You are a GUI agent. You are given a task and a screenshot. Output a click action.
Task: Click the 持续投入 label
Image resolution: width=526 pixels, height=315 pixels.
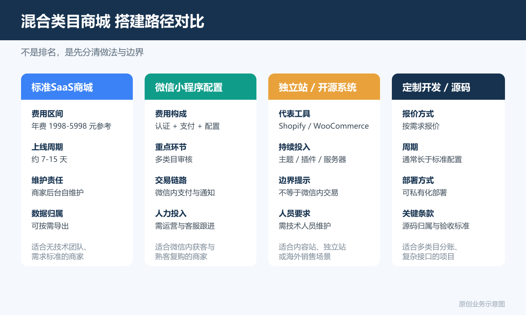tap(295, 147)
